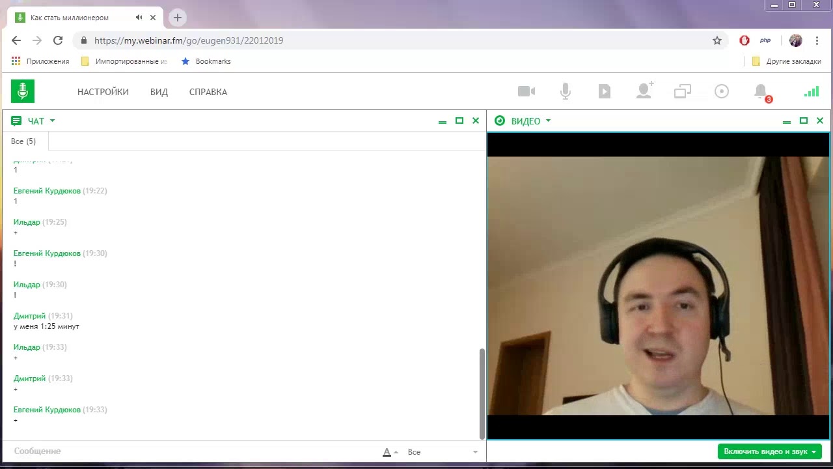Click the video panel icon beside ВИДЕО
Screen dimensions: 833x469
click(500, 121)
